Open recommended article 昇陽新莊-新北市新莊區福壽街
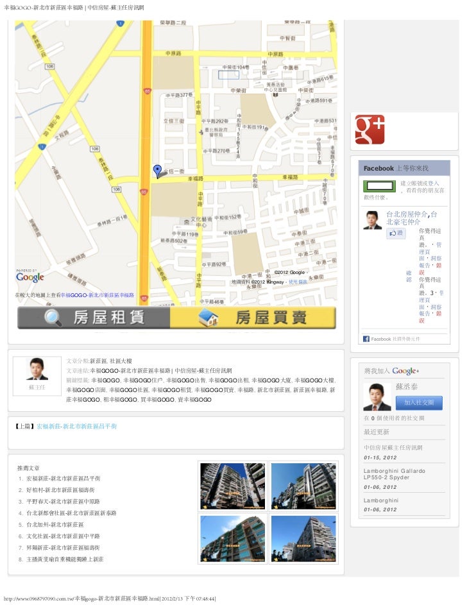The image size is (467, 605). (63, 547)
